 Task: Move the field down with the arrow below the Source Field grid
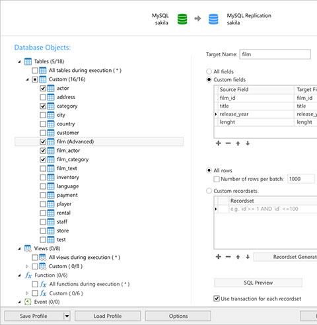[248, 143]
